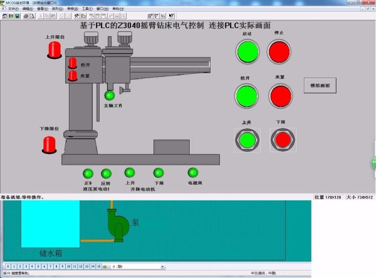Open the 工具(T) menu
376x278 pixels.
[x=87, y=9]
